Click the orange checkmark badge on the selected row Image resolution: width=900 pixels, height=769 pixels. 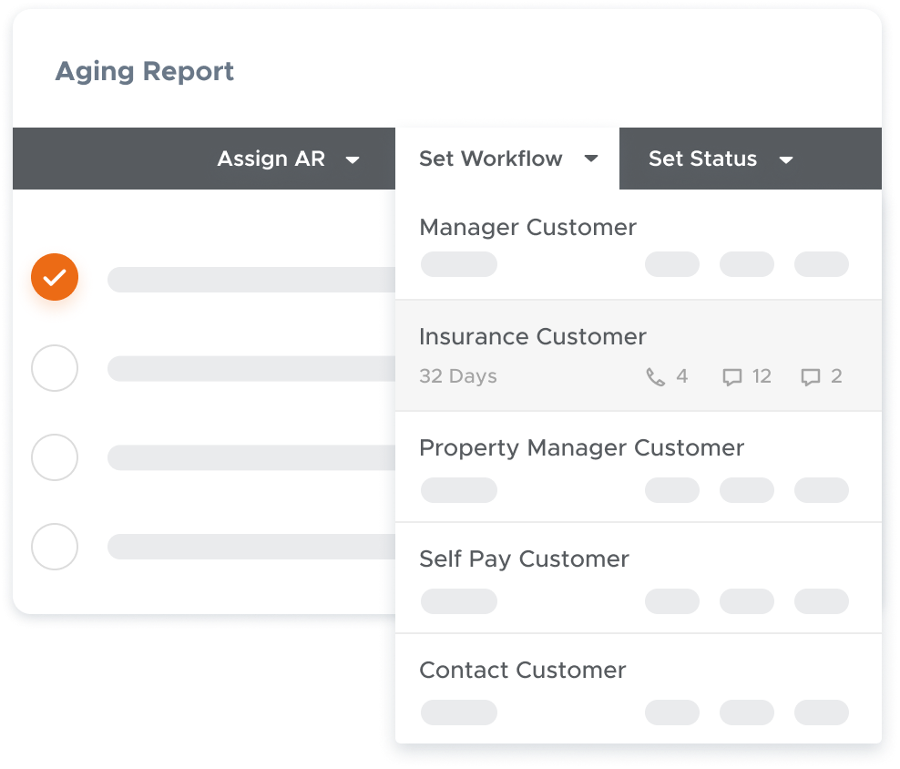point(55,277)
